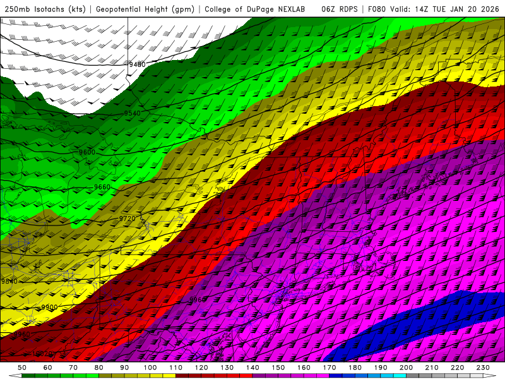This screenshot has height=379, width=505.
Task: Click the '170' value on the color scale
Action: click(x=330, y=368)
